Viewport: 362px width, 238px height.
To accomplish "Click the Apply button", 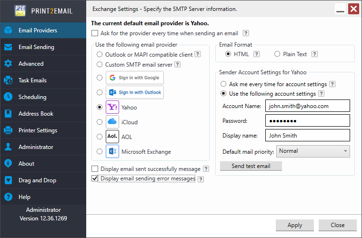I will tap(295, 225).
